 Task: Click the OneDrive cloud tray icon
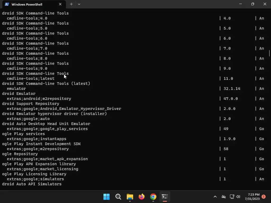(x=224, y=197)
